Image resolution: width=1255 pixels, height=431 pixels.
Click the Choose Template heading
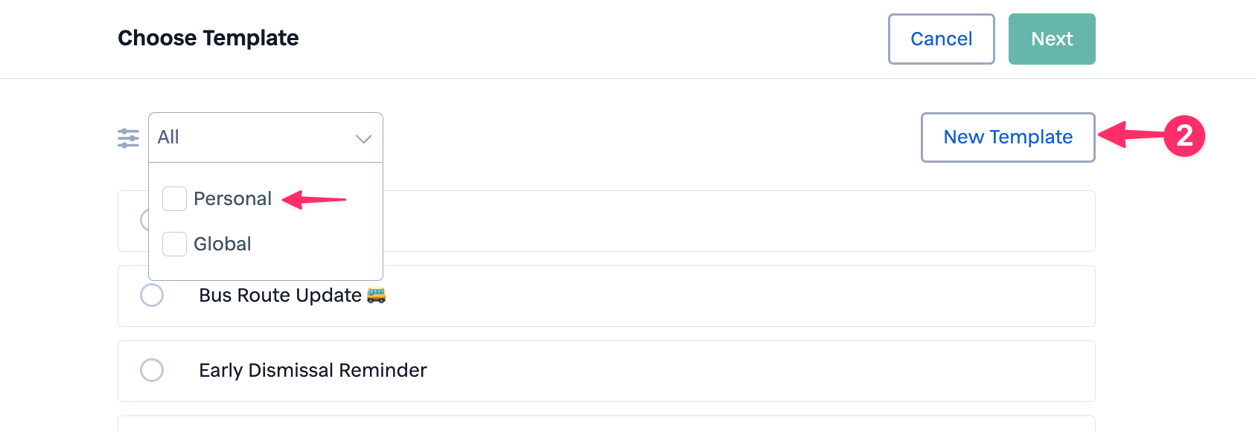(x=208, y=39)
